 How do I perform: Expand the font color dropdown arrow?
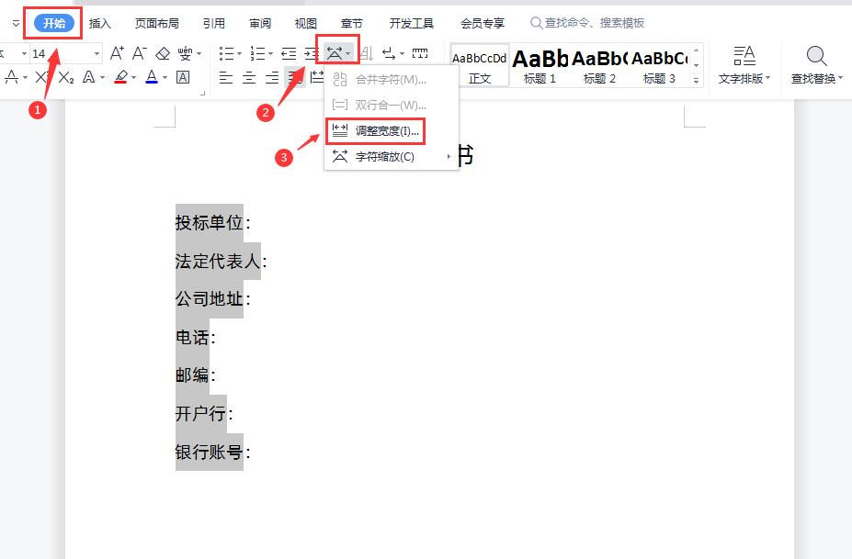coord(165,78)
